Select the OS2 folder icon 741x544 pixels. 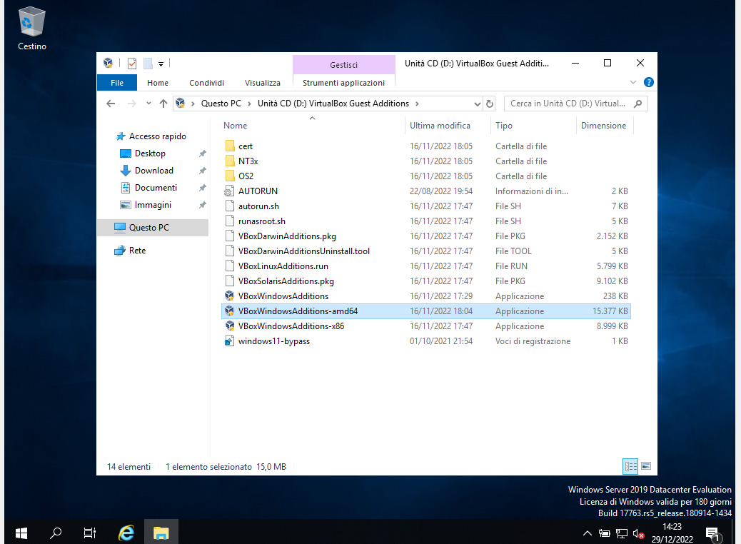(x=230, y=176)
